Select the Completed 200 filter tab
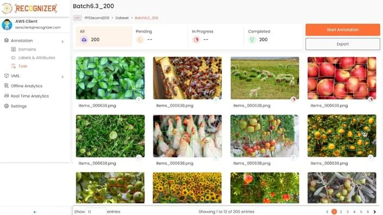 272,36
